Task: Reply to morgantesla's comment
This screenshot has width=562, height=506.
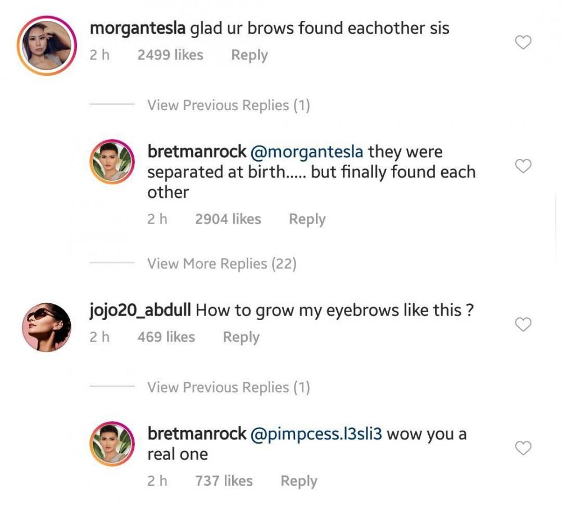Action: [x=249, y=55]
